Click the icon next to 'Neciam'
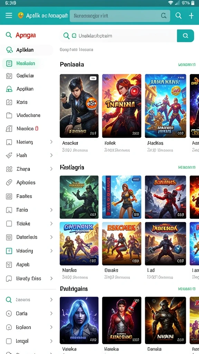This screenshot has width=199, height=354. tap(9, 142)
